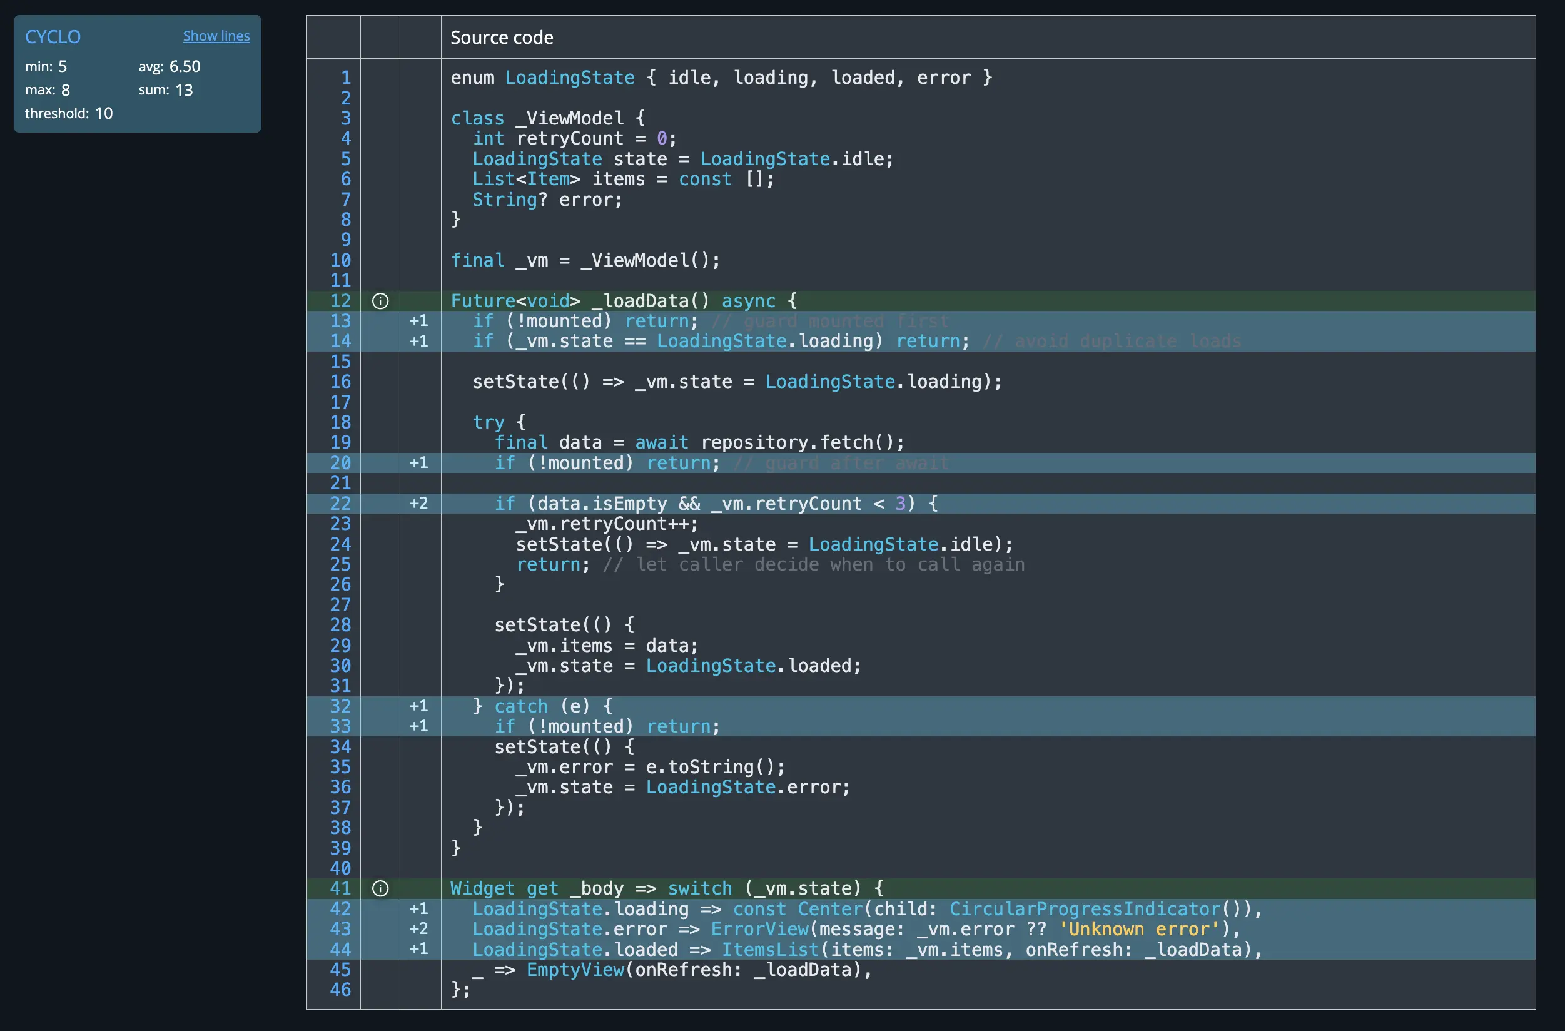Click the Widget get _body switch line

[666, 888]
